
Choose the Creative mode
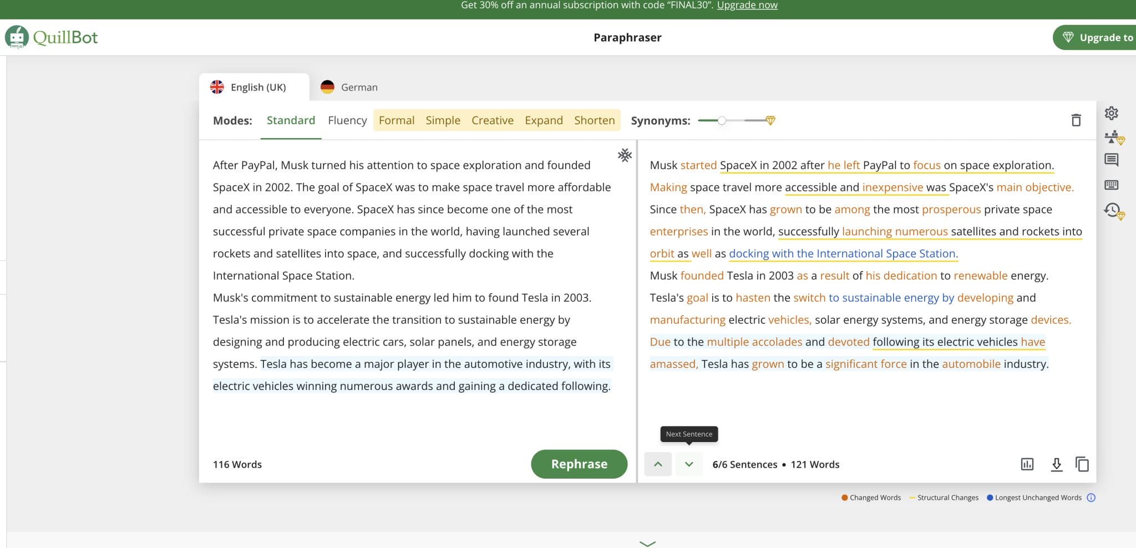(492, 120)
